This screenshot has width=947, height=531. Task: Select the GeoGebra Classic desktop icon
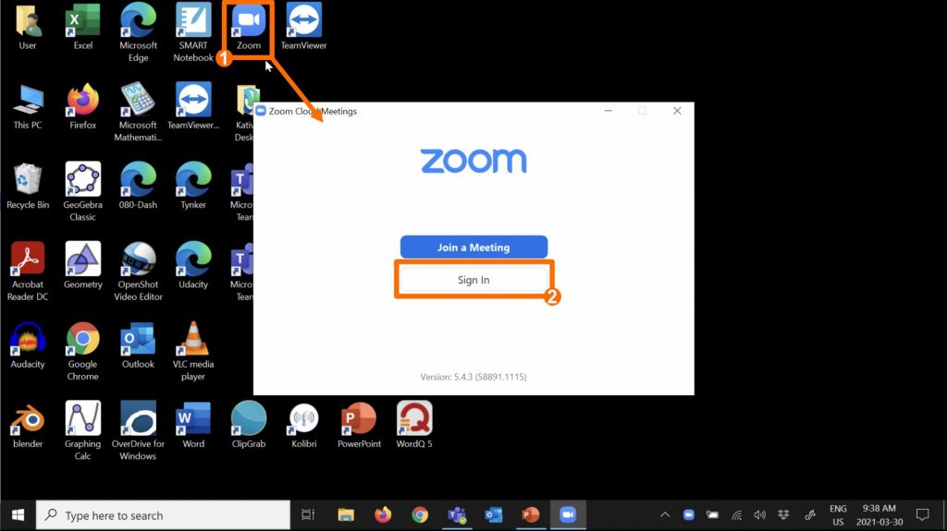(83, 185)
